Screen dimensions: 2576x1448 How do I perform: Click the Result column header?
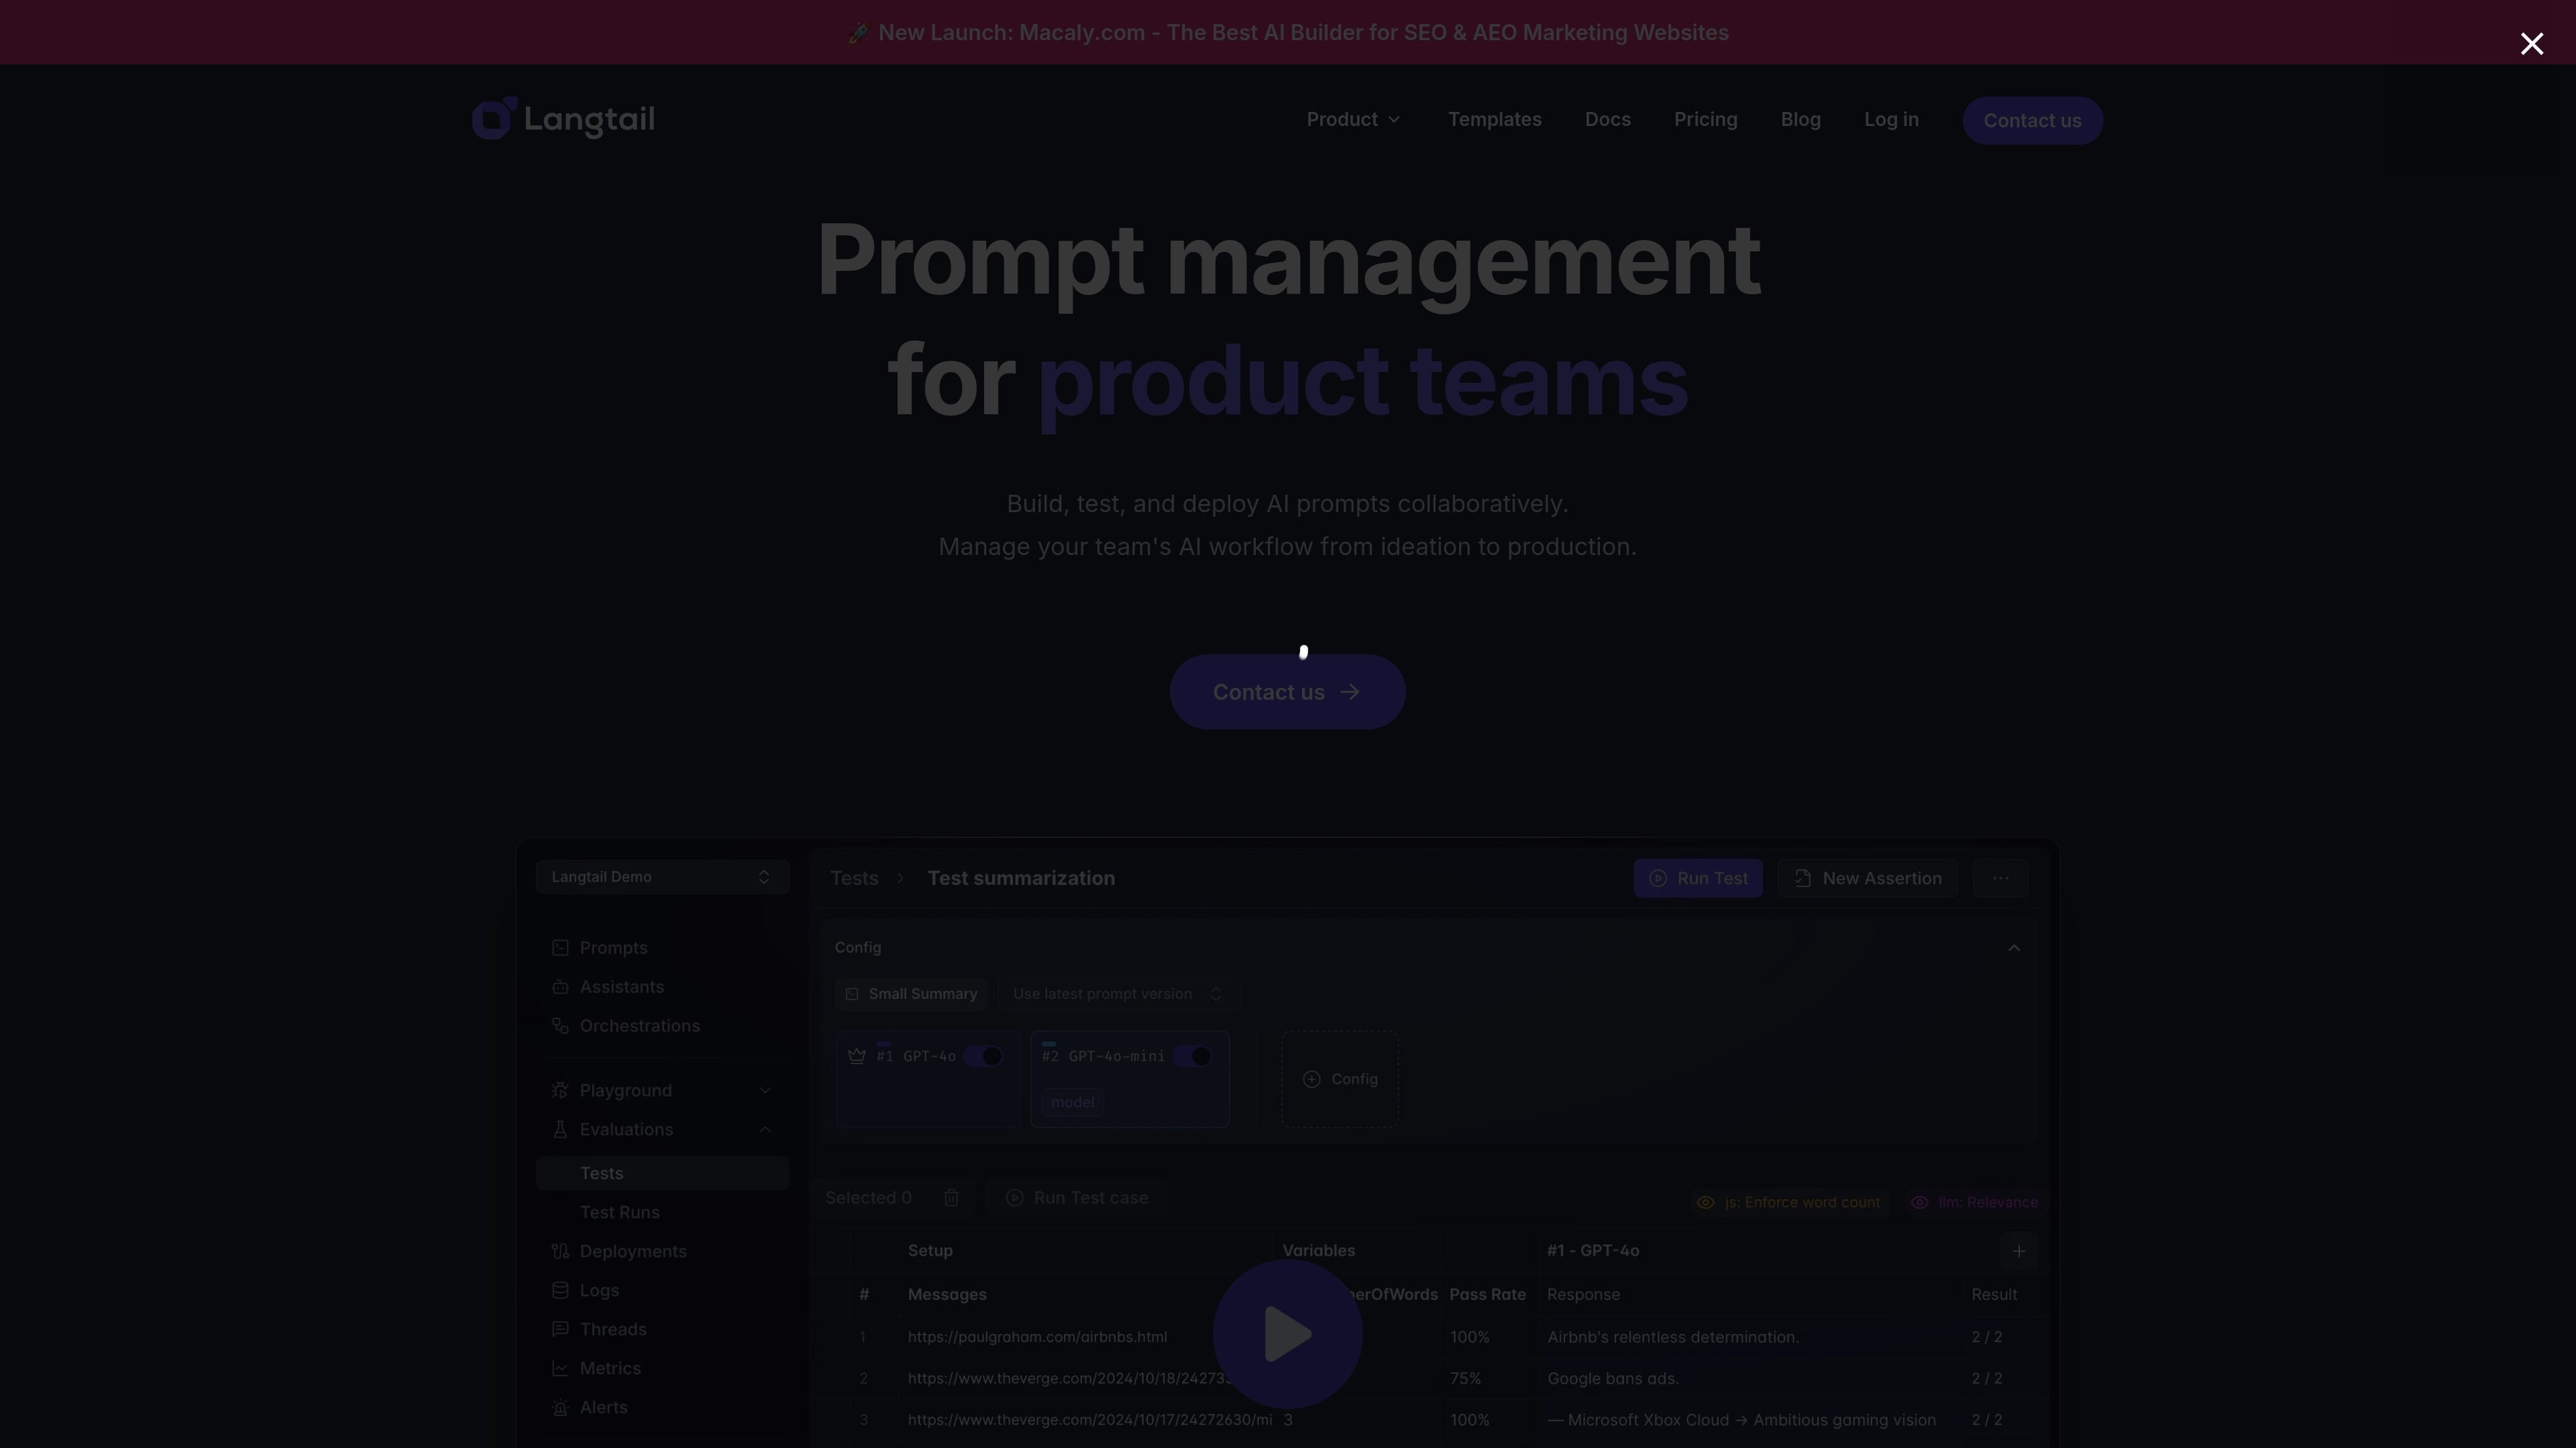[x=1993, y=1294]
